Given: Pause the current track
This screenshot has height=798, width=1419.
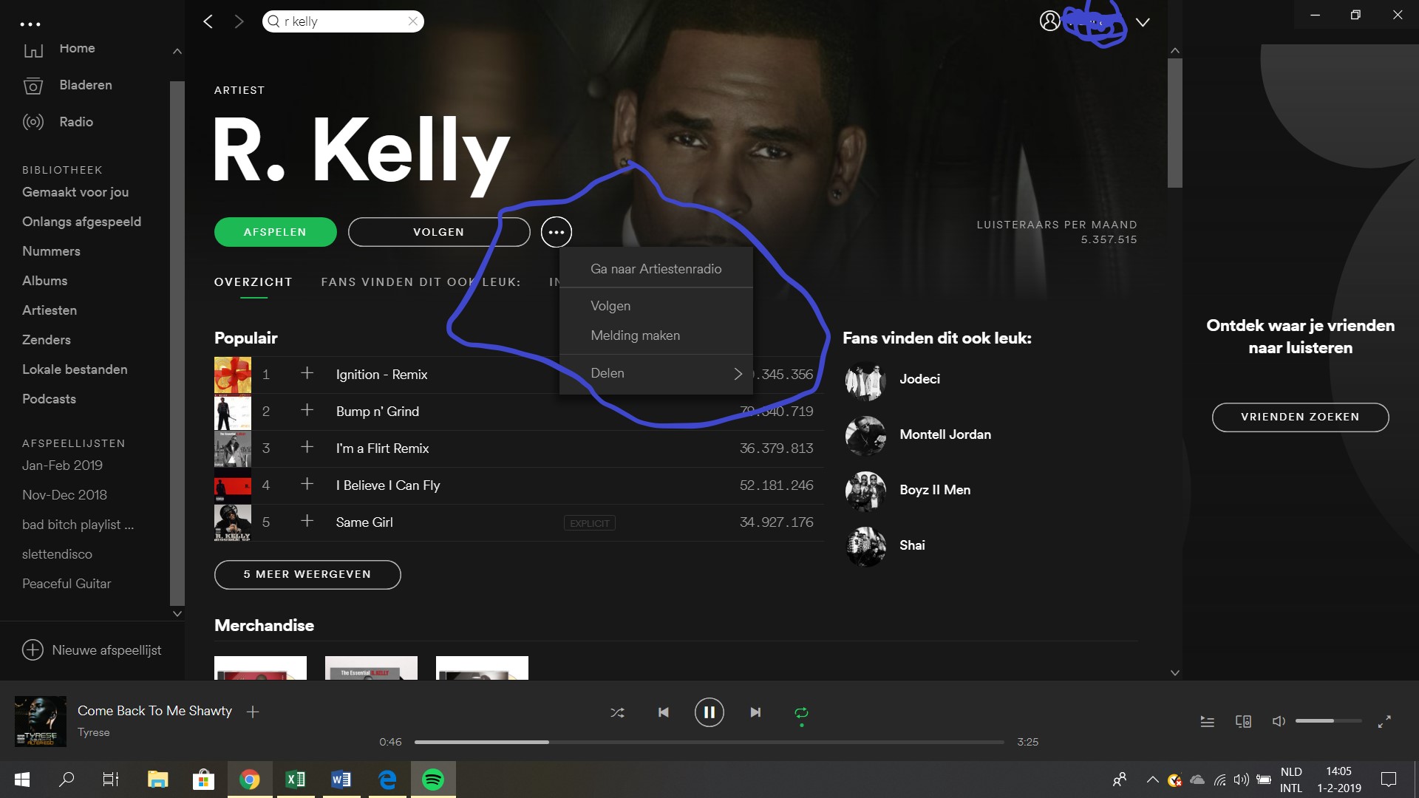Looking at the screenshot, I should click(x=709, y=712).
